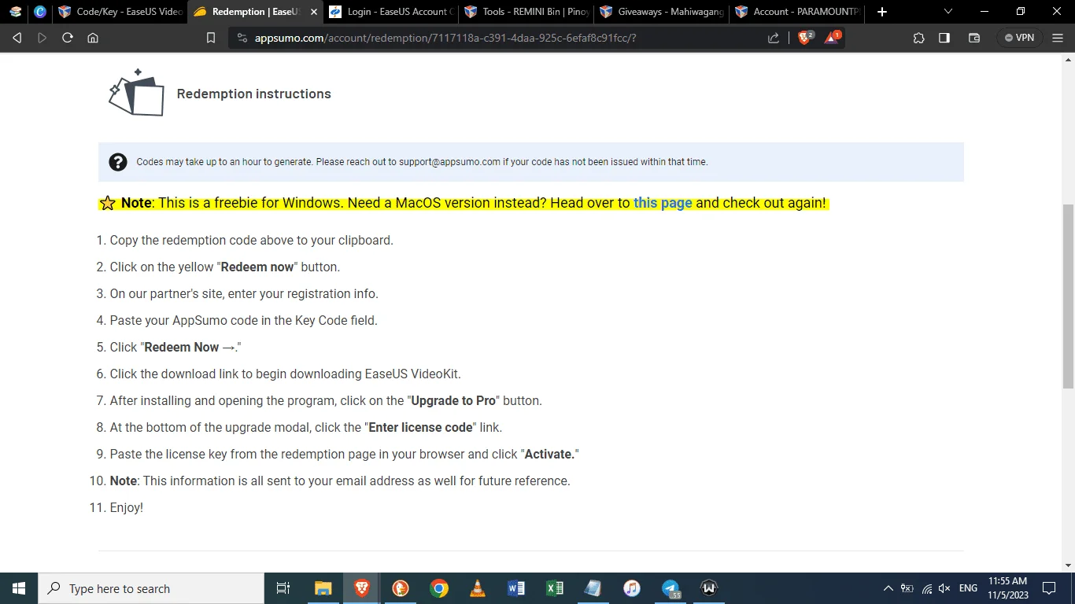
Task: Expand the tab search dropdown arrow
Action: (948, 12)
